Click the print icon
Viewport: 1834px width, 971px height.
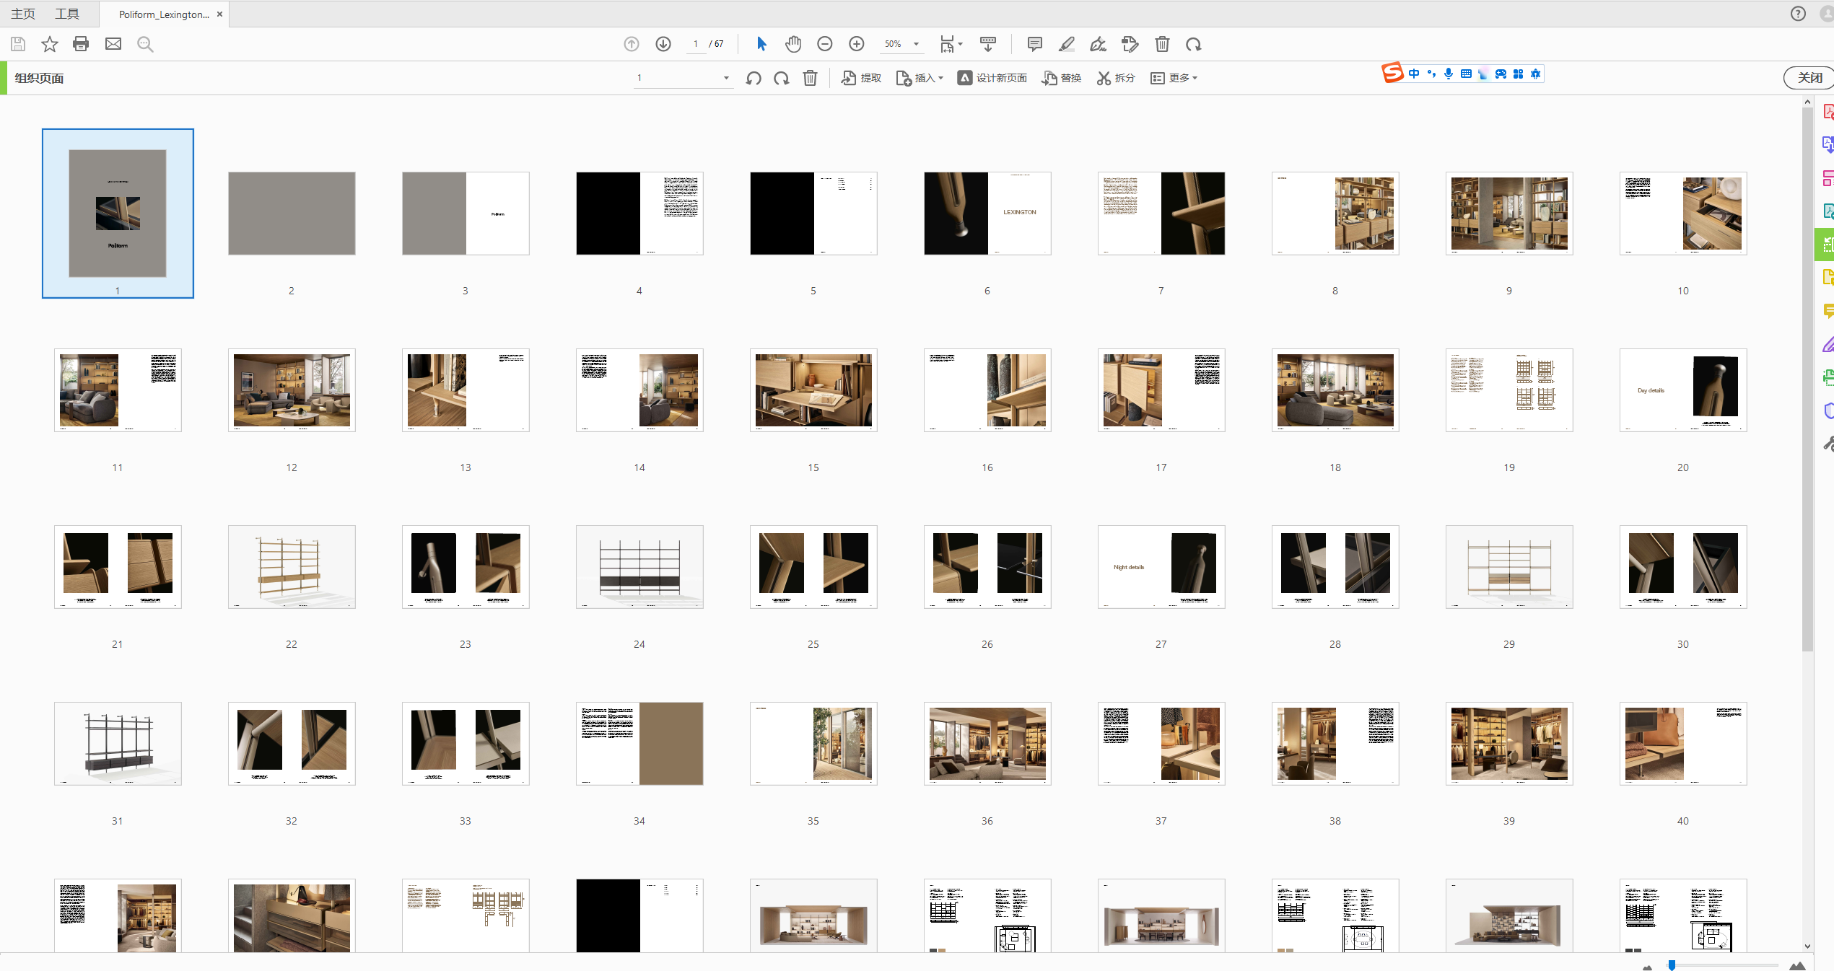[x=81, y=44]
